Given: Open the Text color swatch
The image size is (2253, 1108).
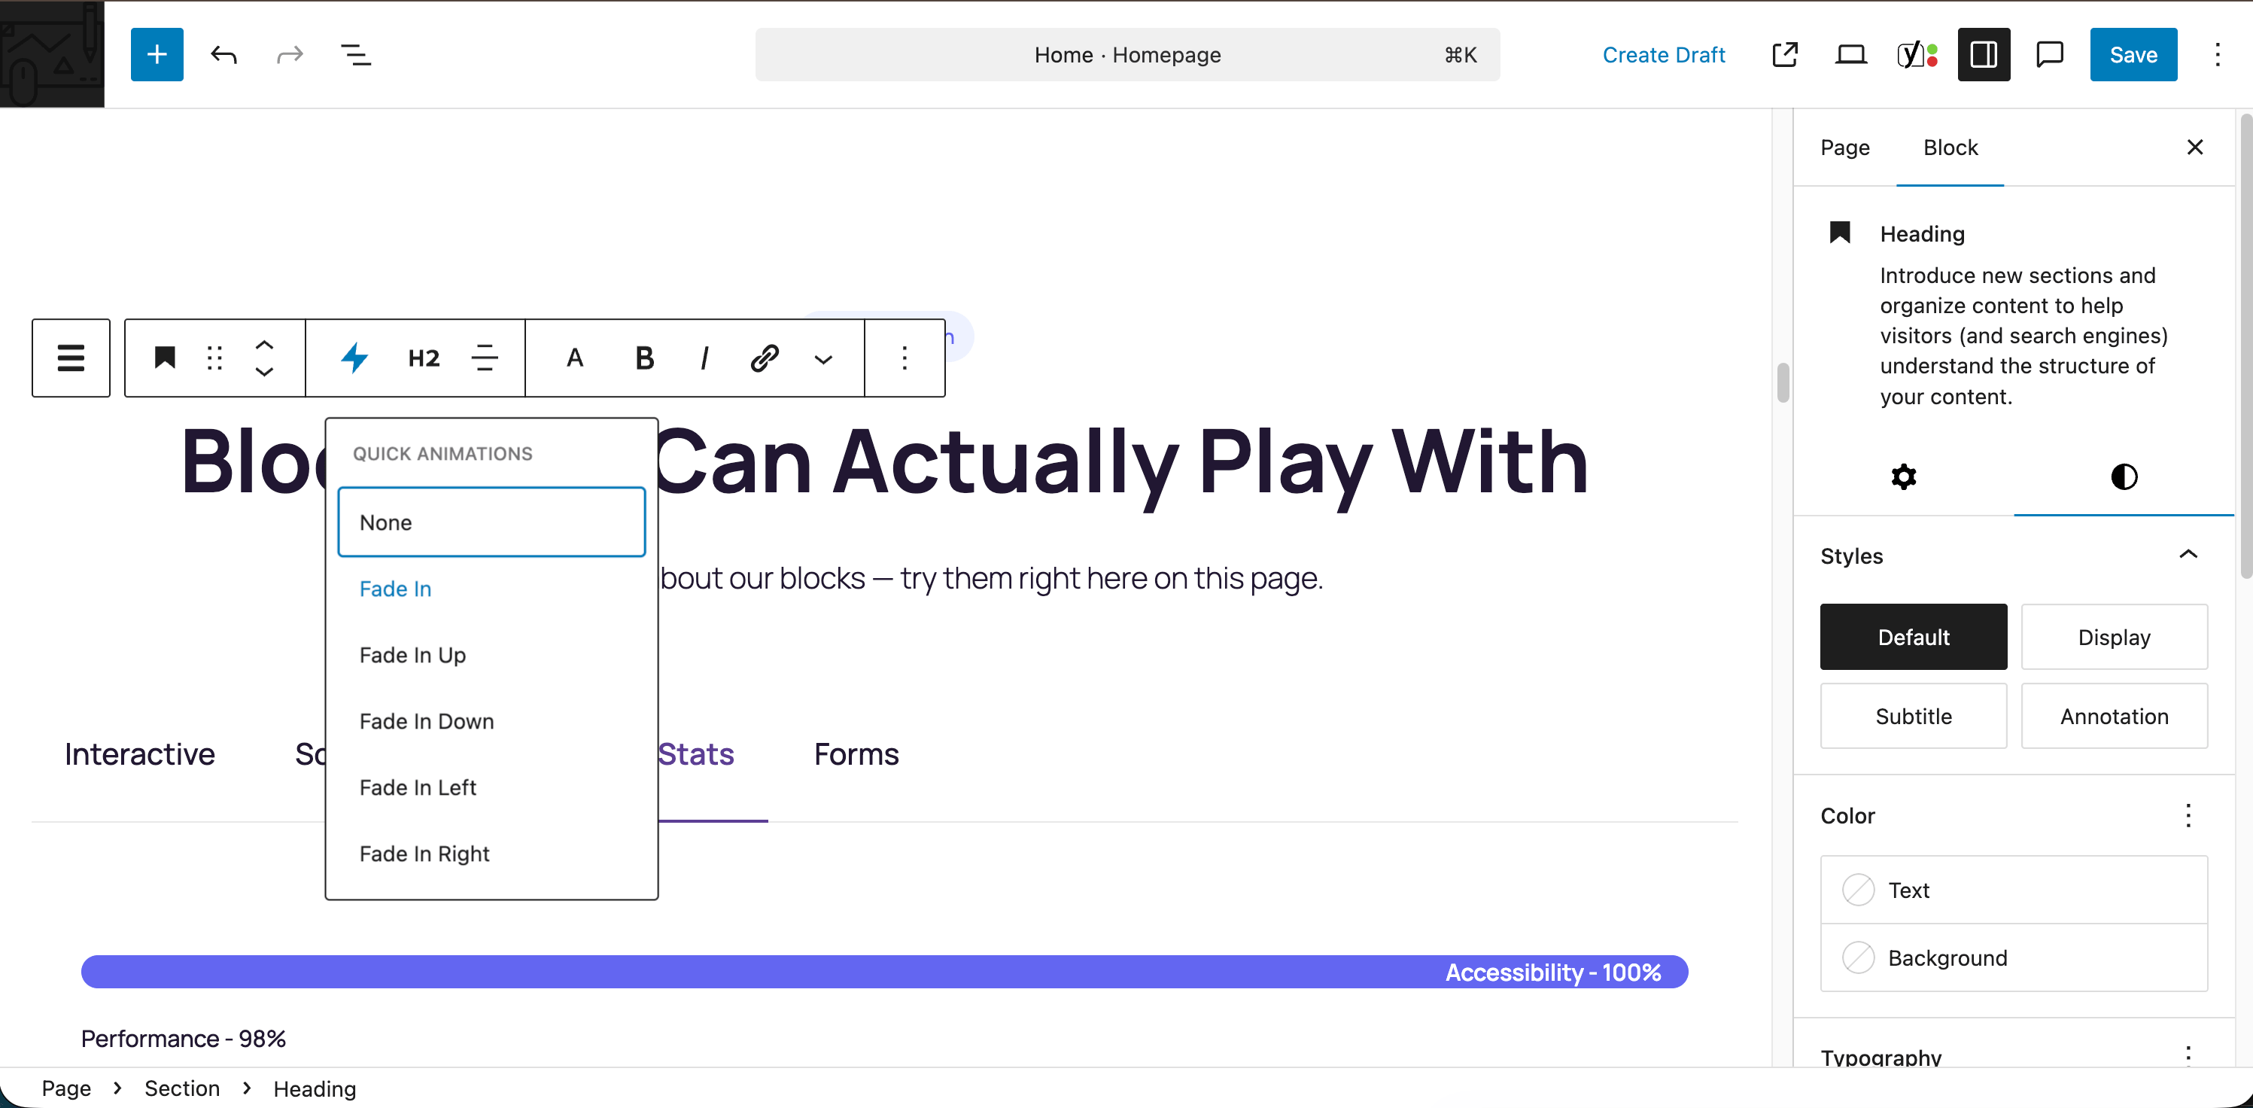Looking at the screenshot, I should [2012, 890].
